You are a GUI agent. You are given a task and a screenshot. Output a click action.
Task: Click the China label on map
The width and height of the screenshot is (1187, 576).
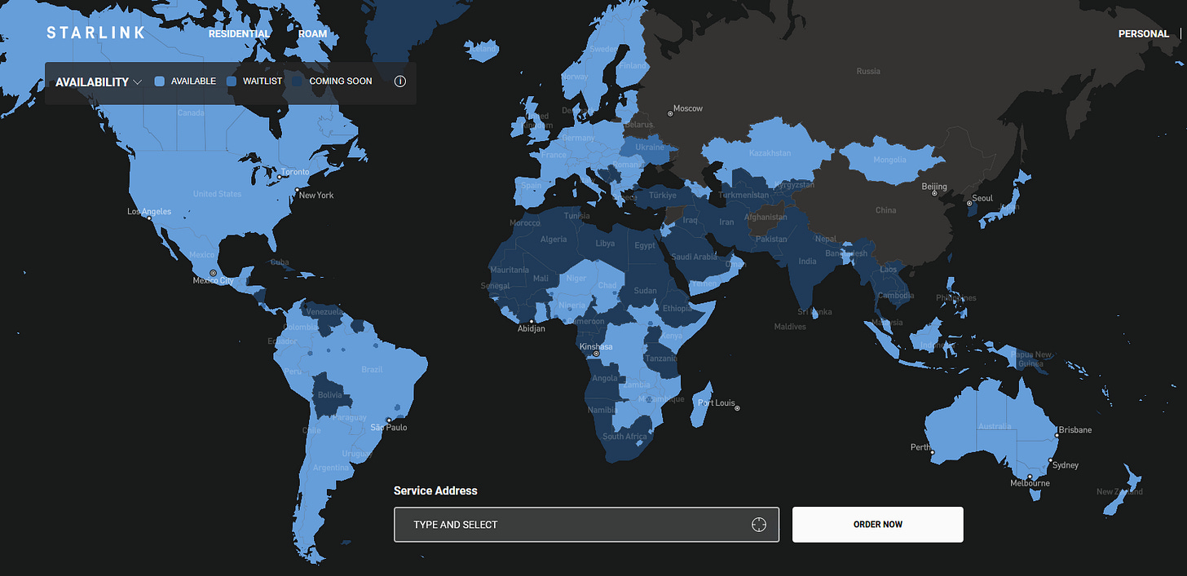(885, 210)
